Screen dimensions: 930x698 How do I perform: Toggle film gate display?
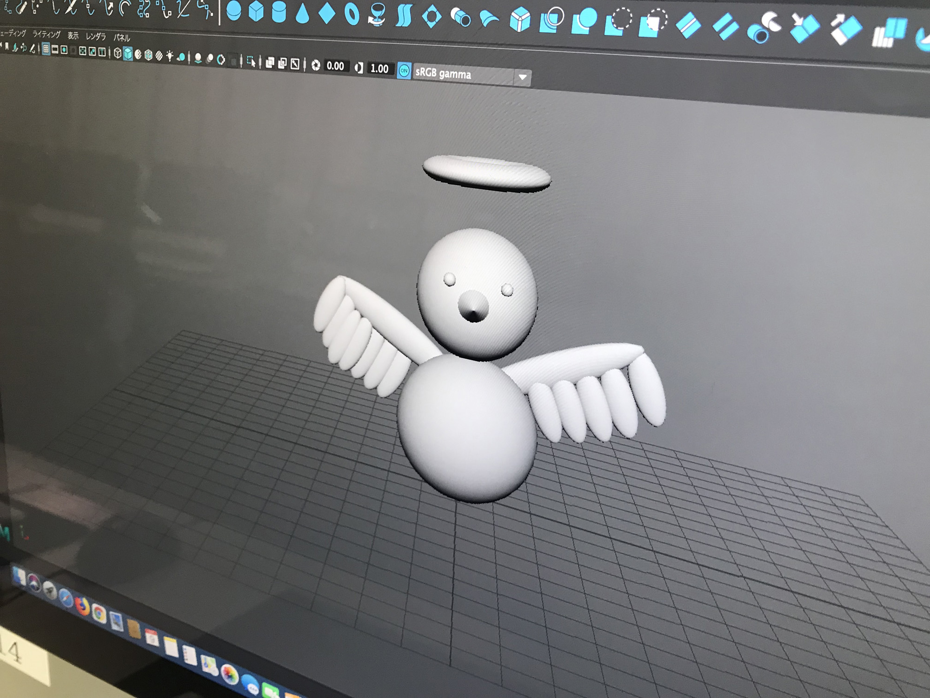(55, 49)
